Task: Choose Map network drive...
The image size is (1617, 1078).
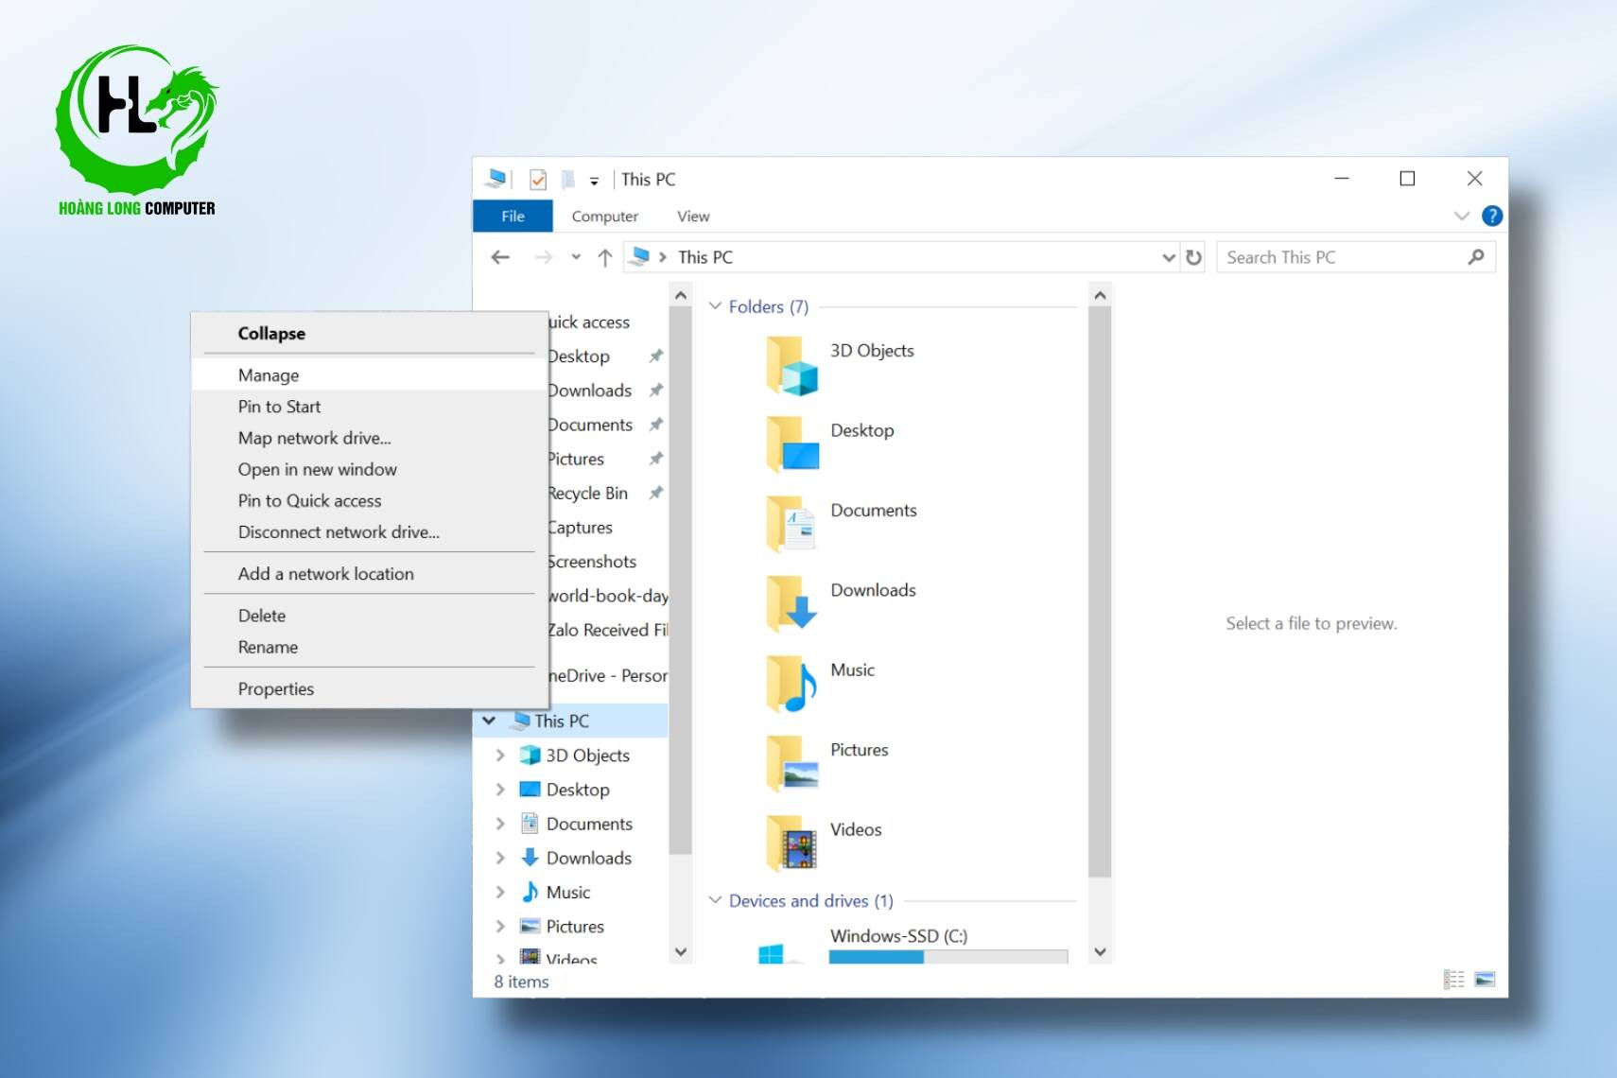Action: click(x=370, y=438)
